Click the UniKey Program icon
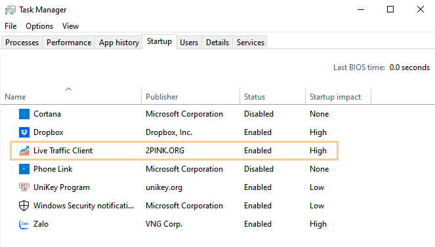Viewport: 435px width, 247px height. (x=24, y=187)
